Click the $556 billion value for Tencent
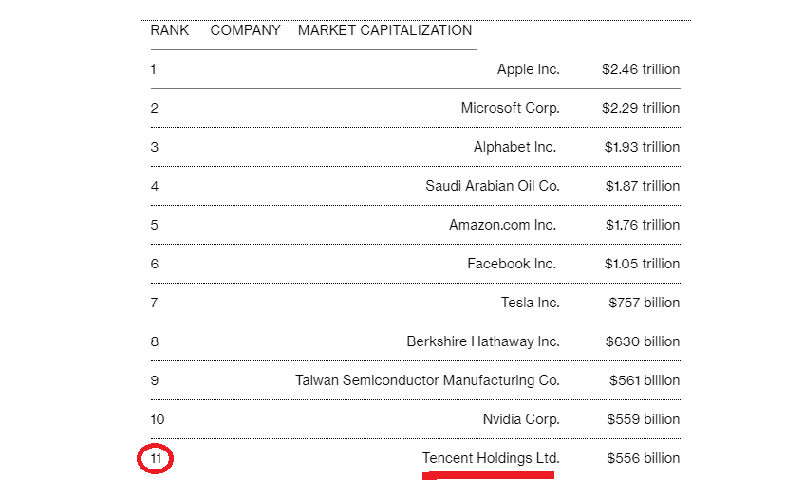The width and height of the screenshot is (804, 497). (x=644, y=458)
